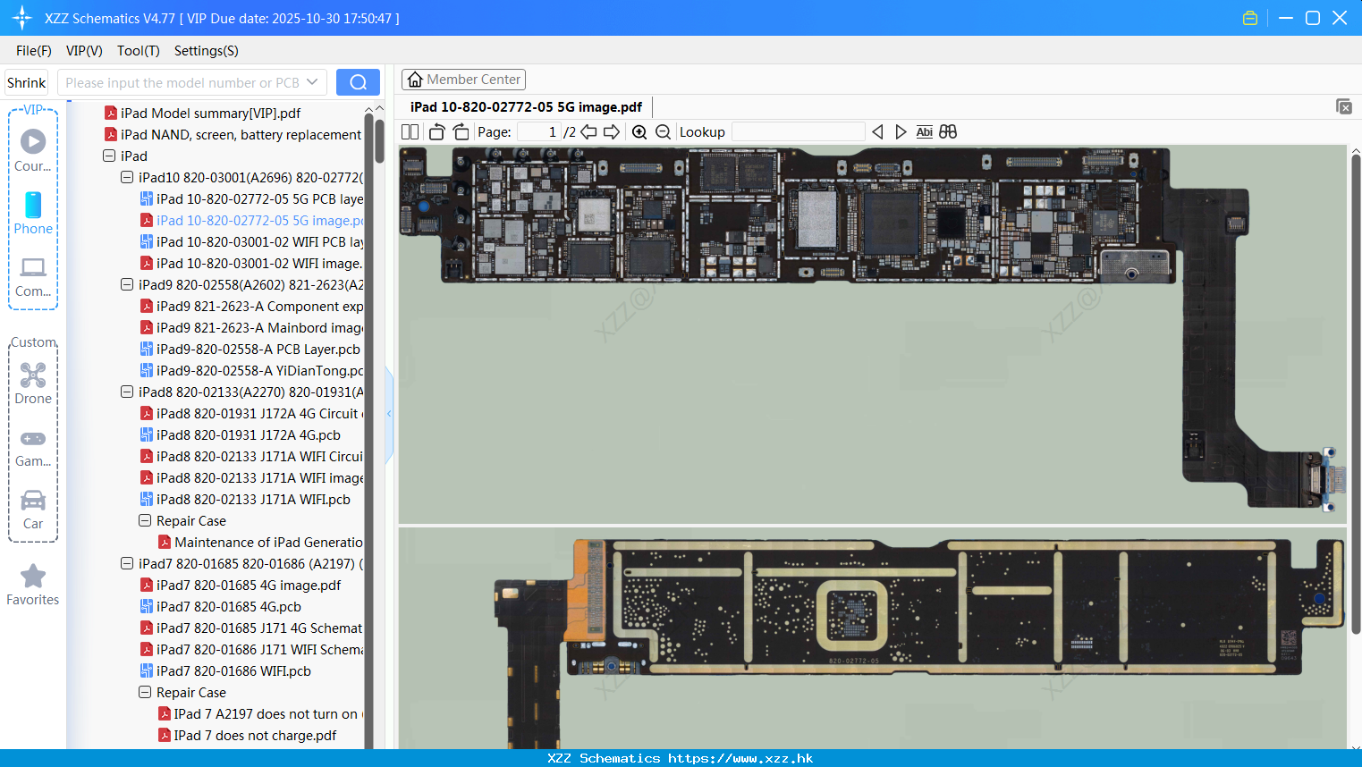Open the Favorites star

pos(33,576)
